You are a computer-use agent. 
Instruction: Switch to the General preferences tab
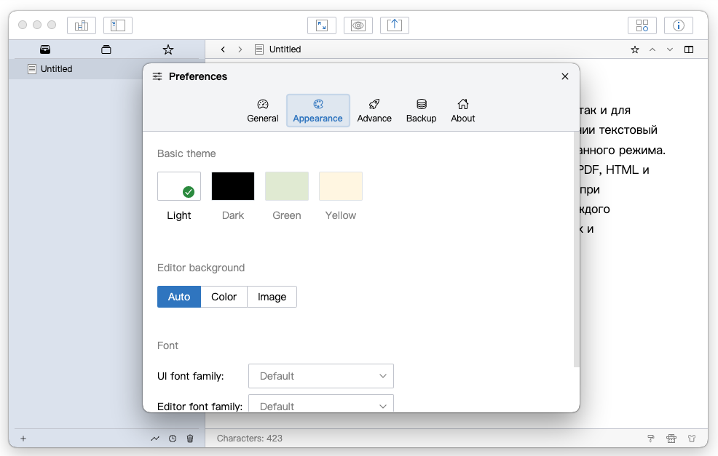[x=263, y=111]
